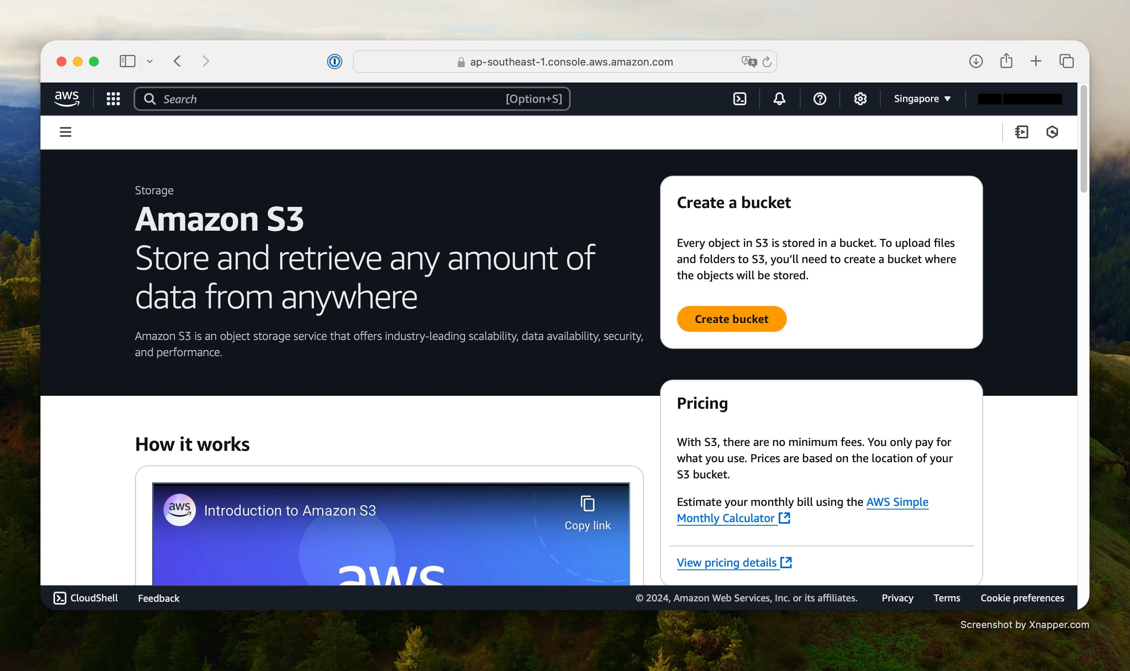
Task: Go forward with the Safari forward arrow
Action: tap(206, 61)
